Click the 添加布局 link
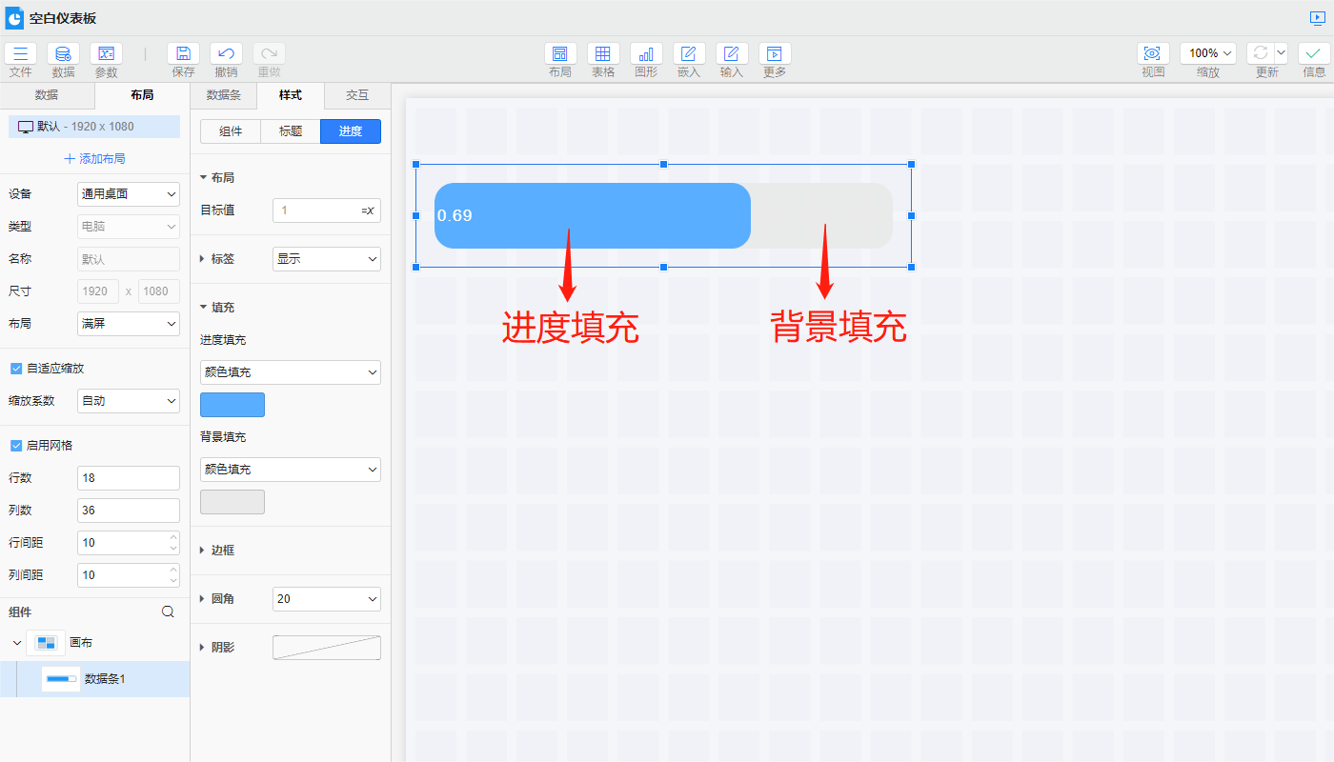This screenshot has width=1334, height=762. click(x=93, y=158)
